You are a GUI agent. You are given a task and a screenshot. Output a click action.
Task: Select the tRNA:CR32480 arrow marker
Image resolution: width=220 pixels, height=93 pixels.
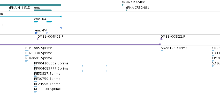tap(123, 5)
